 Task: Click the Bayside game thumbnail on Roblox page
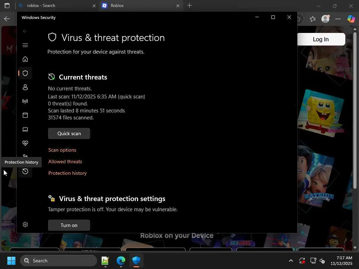317,178
